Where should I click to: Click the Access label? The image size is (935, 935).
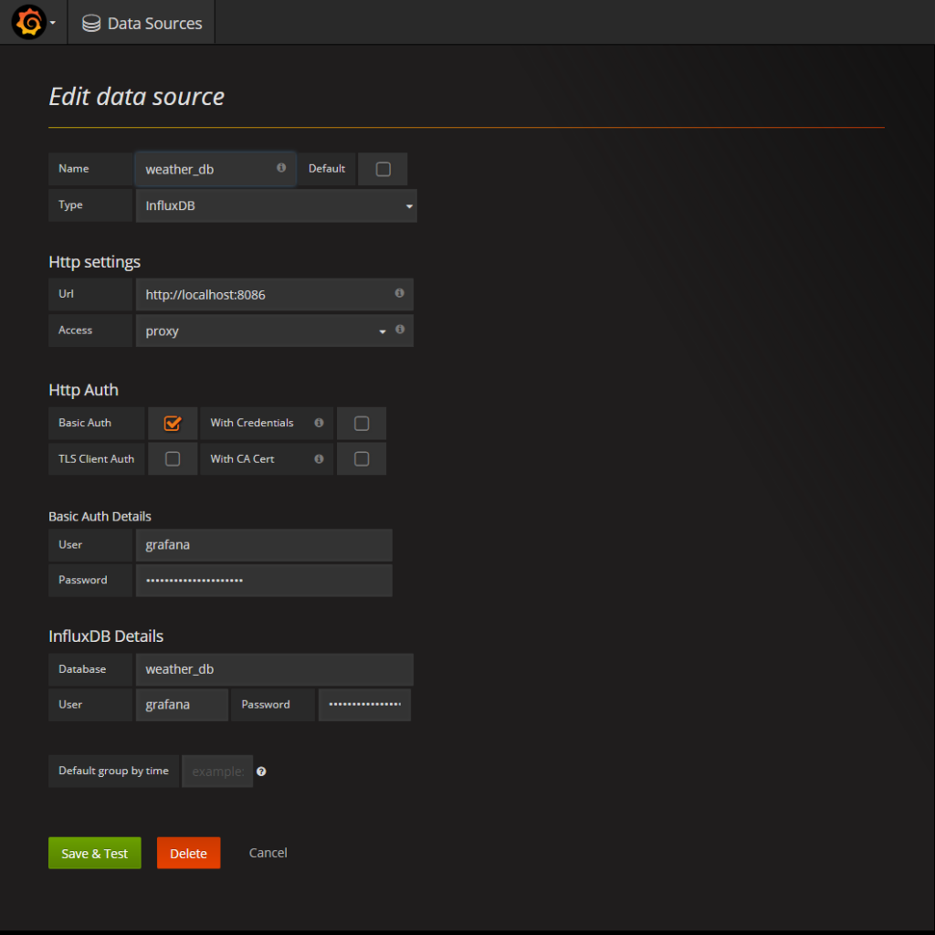click(75, 331)
